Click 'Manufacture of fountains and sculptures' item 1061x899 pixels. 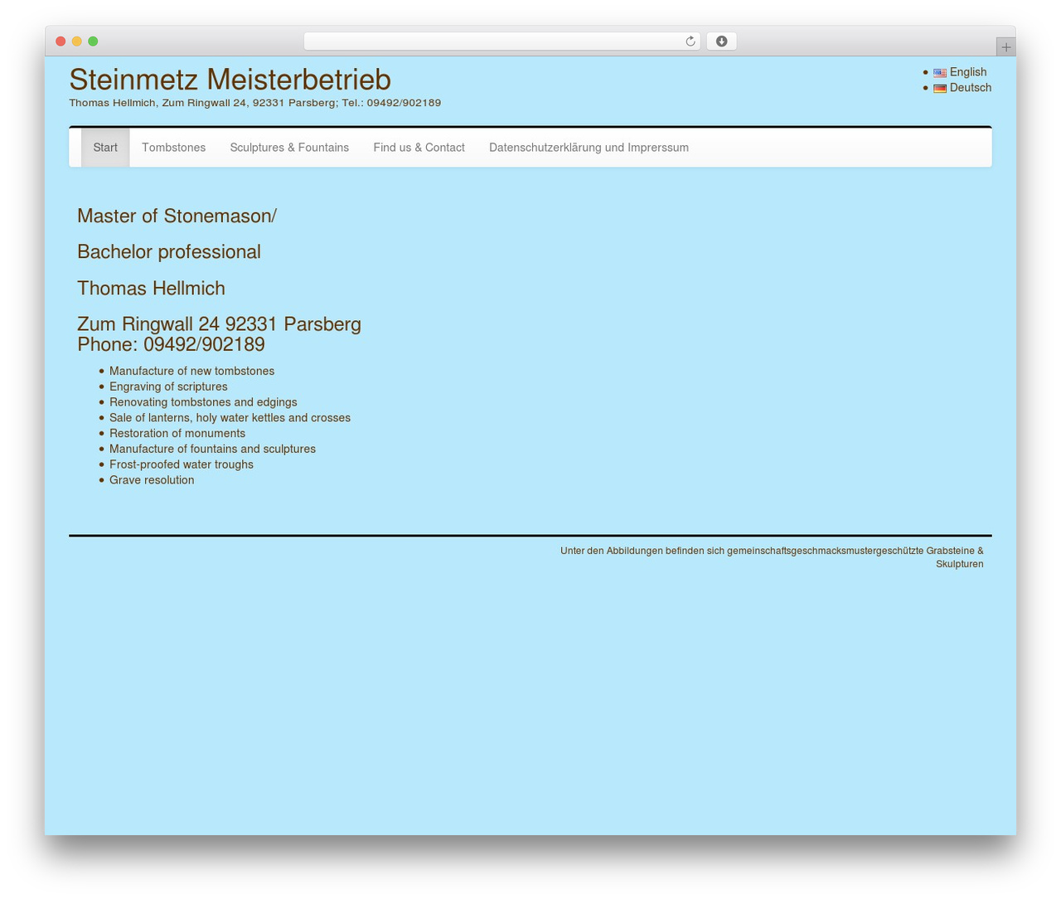point(212,449)
